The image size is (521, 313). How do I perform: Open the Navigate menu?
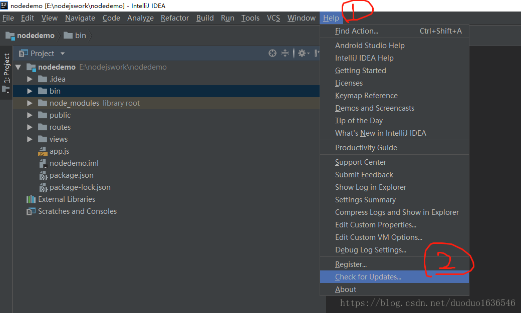point(80,18)
